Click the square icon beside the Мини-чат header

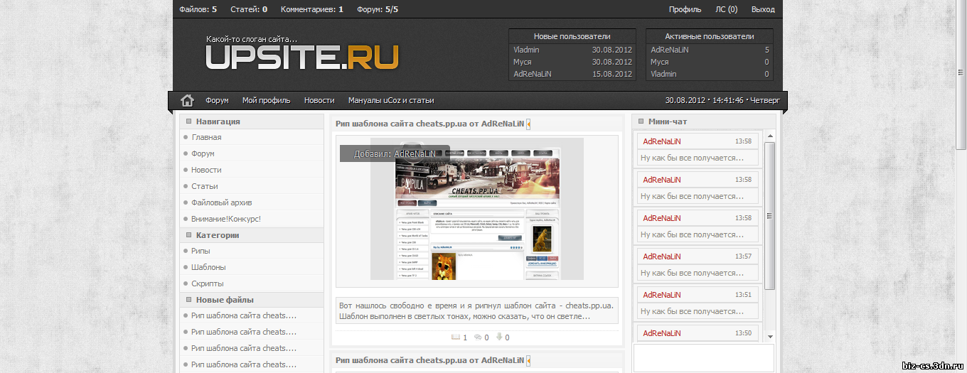click(x=641, y=121)
